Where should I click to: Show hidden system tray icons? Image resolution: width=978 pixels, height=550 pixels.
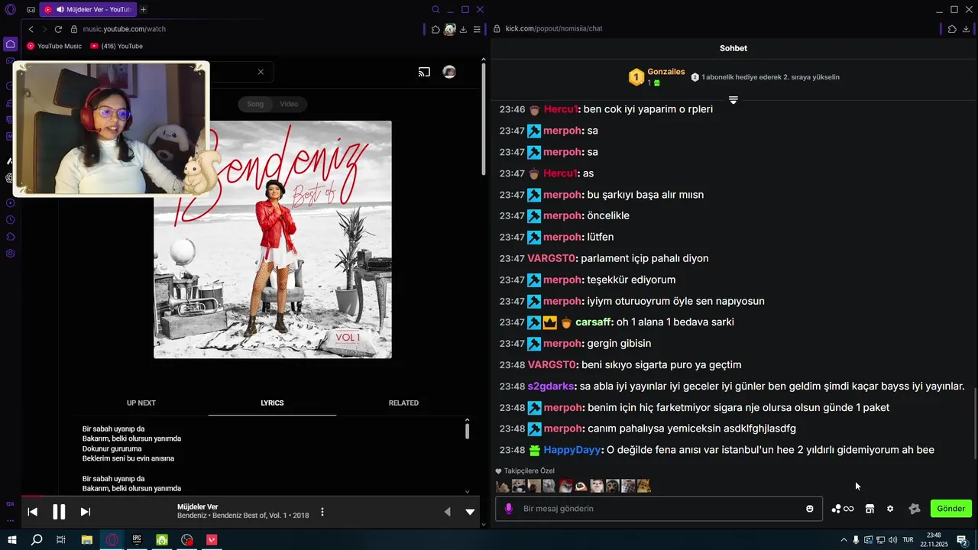844,540
